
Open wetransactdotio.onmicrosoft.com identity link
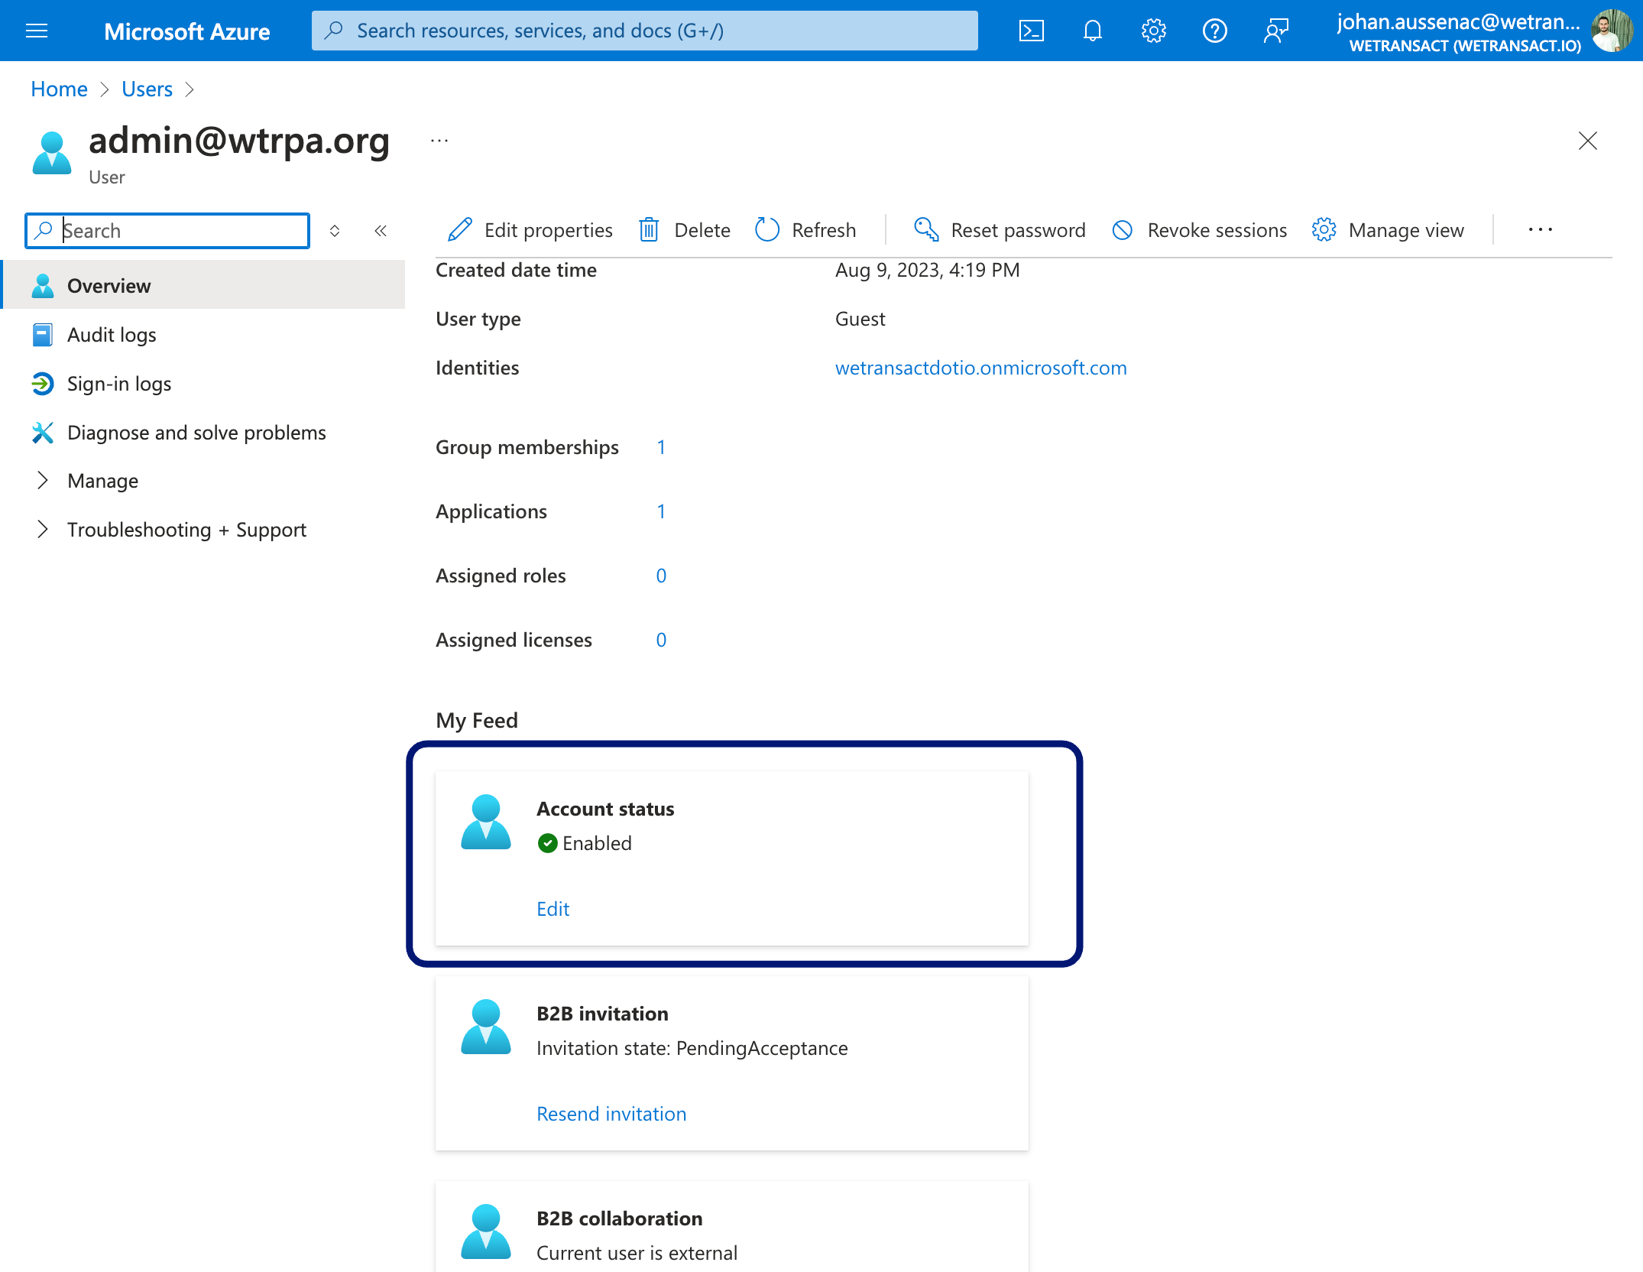pos(980,368)
